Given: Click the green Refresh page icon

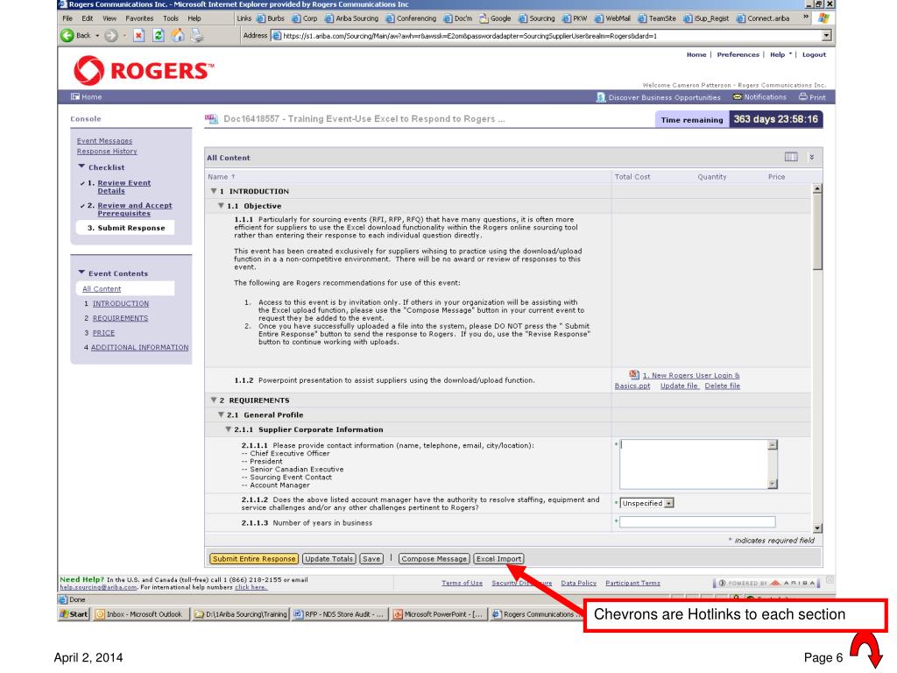Looking at the screenshot, I should [159, 35].
